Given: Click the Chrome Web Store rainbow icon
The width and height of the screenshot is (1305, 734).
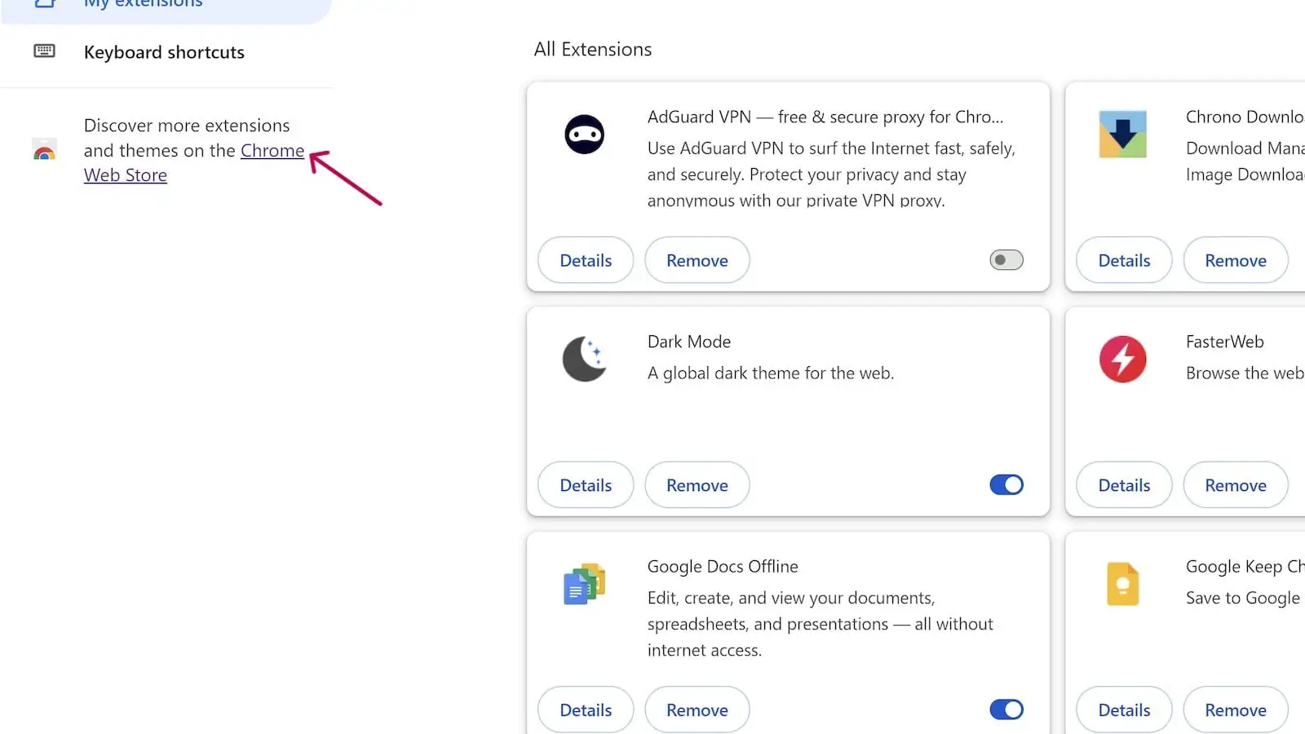Looking at the screenshot, I should pyautogui.click(x=44, y=150).
